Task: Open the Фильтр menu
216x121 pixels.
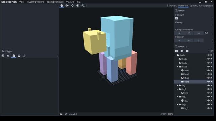Action: tap(70, 2)
